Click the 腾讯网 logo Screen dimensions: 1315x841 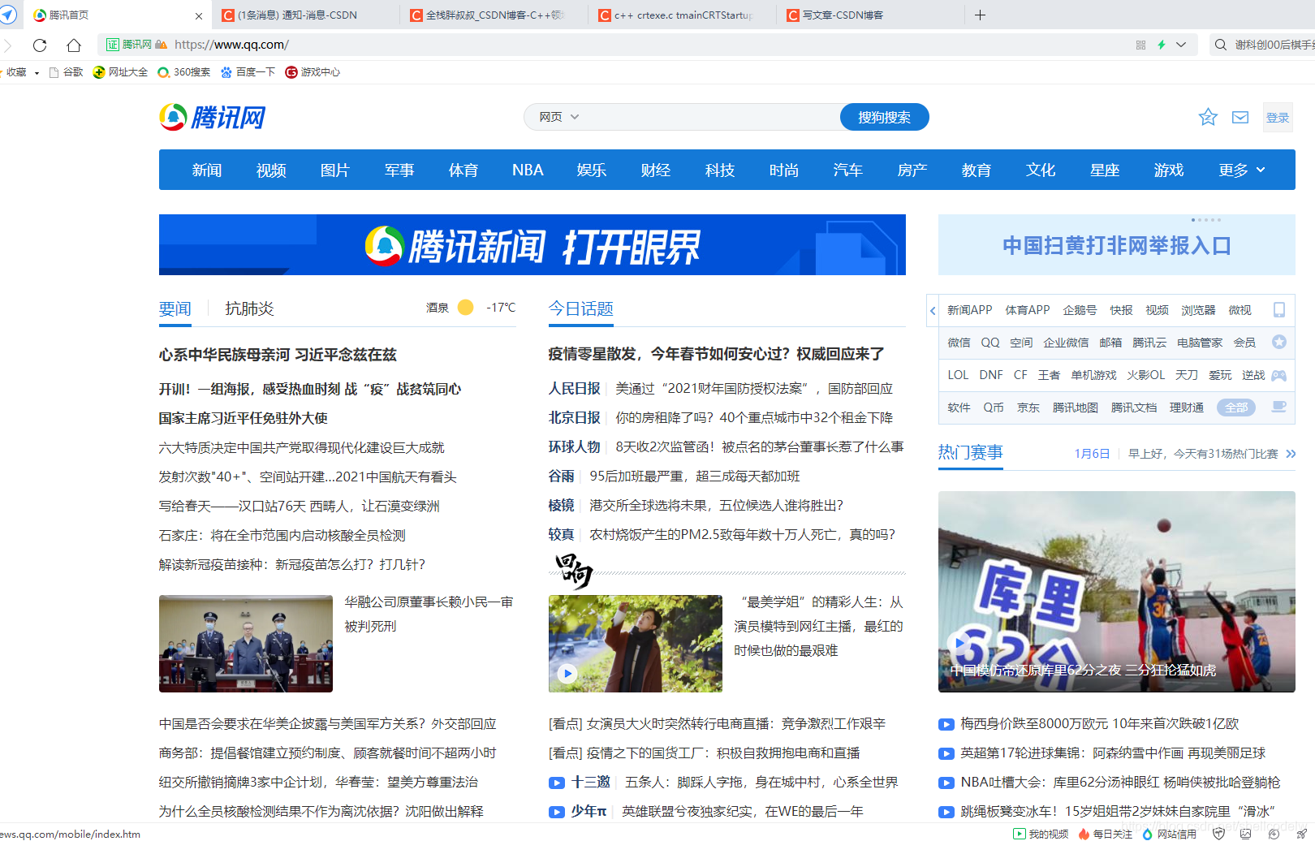[x=213, y=117]
